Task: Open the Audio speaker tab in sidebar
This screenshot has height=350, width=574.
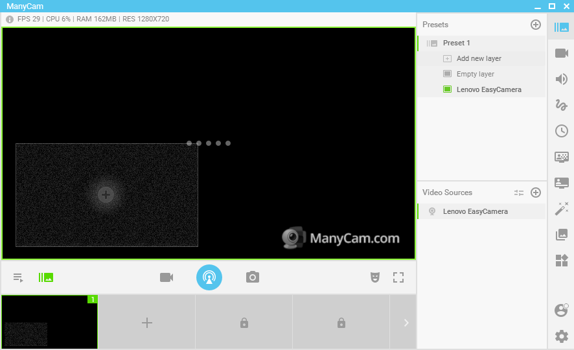Action: point(561,79)
